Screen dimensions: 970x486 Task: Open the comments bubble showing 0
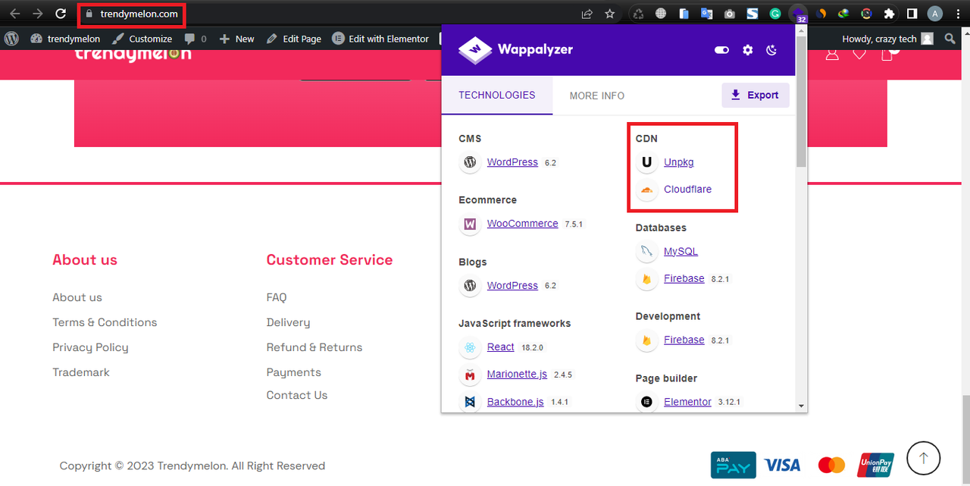pos(196,39)
